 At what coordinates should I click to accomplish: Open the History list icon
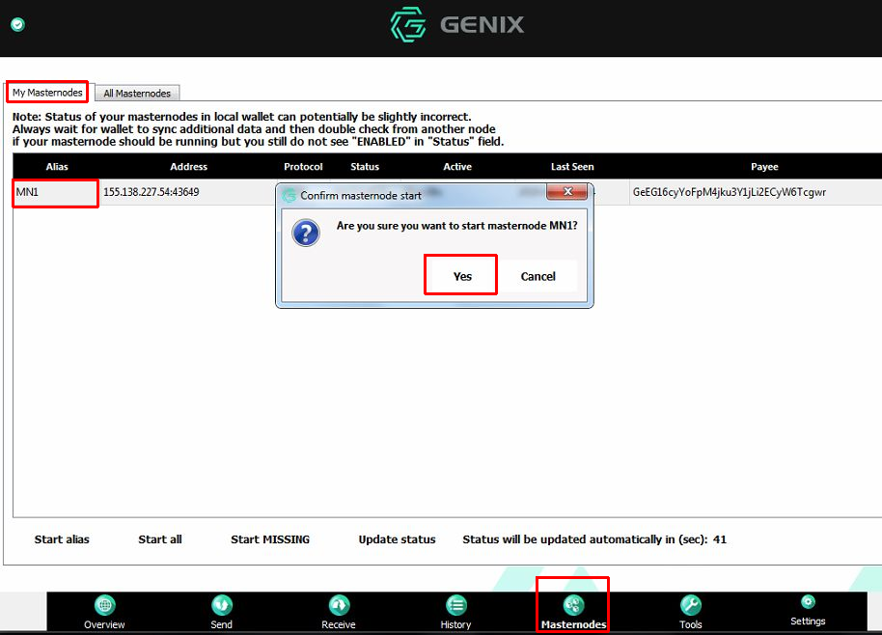pos(455,606)
